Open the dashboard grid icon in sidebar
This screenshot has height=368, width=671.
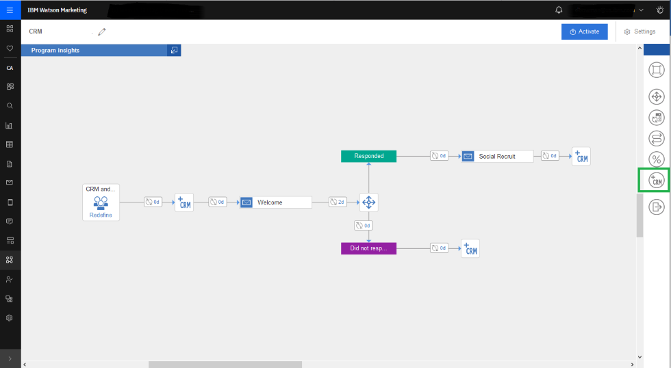click(x=10, y=29)
